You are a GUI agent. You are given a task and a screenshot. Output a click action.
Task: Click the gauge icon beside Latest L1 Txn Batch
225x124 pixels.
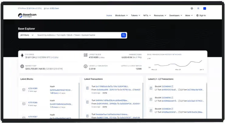click(x=85, y=66)
